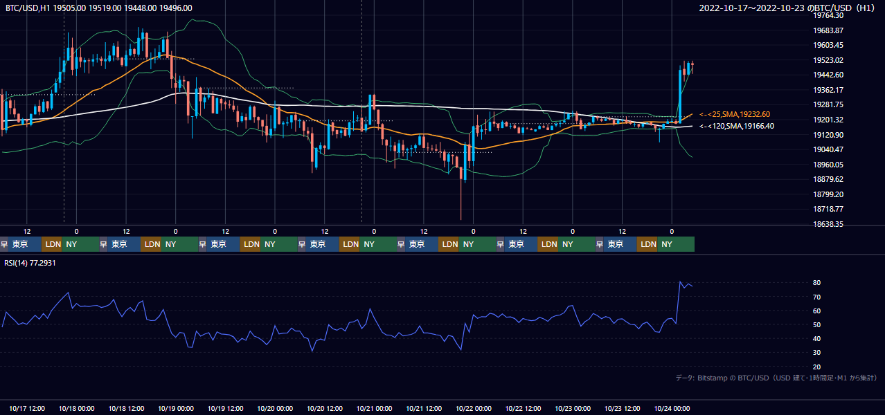Click price axis label 19040.47
This screenshot has width=885, height=415.
tap(828, 149)
